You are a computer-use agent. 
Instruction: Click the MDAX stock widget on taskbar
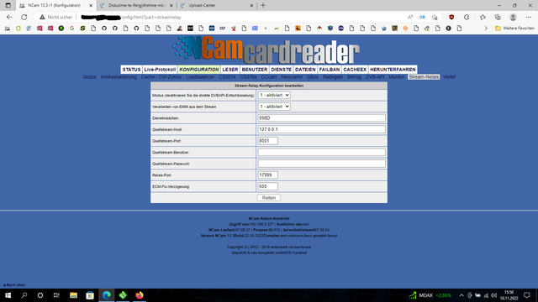430,295
